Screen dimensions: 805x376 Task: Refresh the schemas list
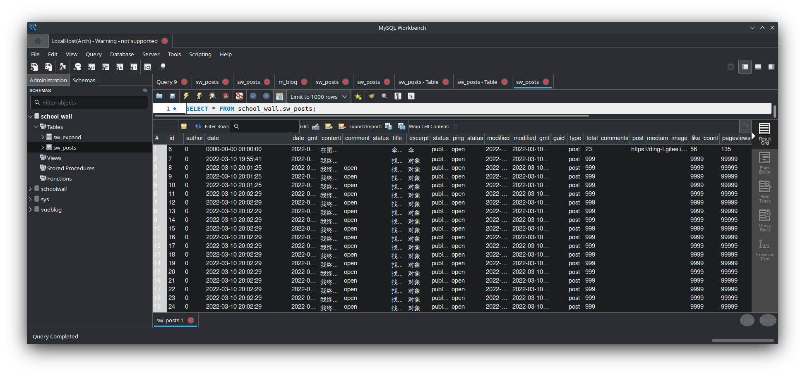point(145,90)
